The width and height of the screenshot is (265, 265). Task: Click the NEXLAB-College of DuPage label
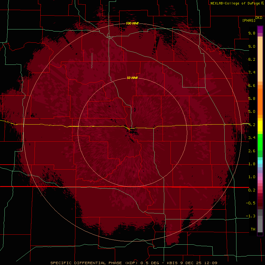(235, 3)
